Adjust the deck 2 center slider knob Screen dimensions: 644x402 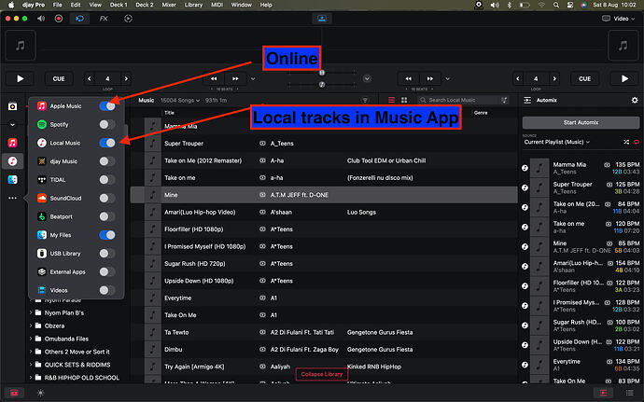322,85
